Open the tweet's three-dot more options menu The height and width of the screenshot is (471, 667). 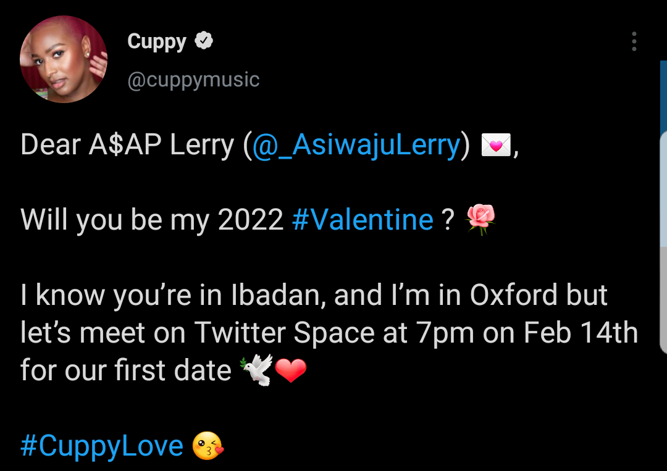(634, 41)
